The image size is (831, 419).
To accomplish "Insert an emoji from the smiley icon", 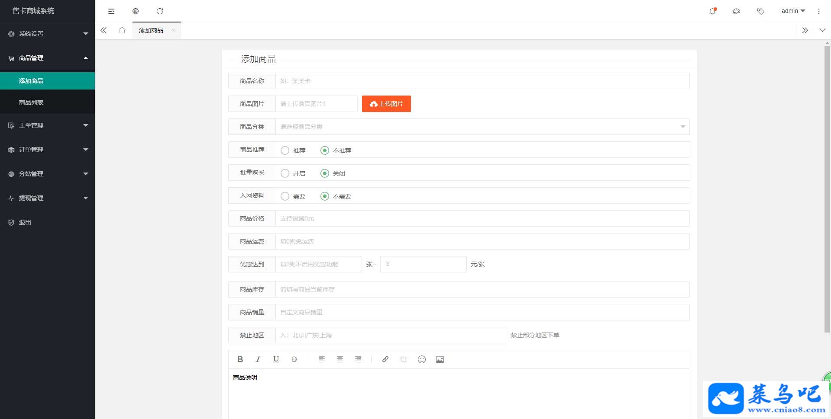I will coord(422,359).
